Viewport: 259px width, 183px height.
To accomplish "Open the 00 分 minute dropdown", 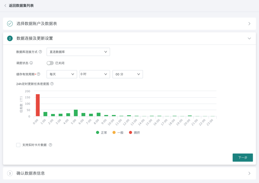I will 128,74.
